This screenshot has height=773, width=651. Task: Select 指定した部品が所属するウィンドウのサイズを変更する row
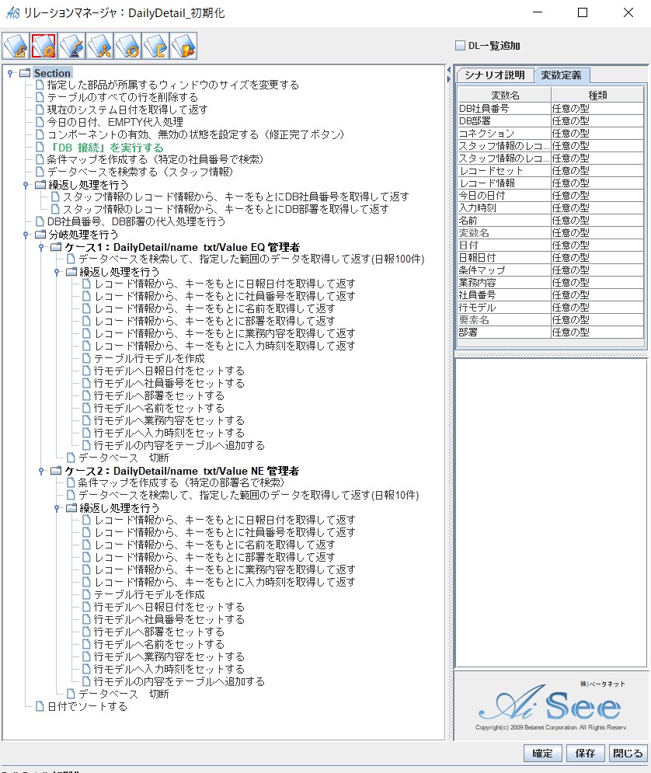click(x=173, y=85)
